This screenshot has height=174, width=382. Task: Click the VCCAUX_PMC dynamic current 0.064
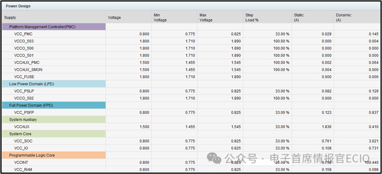(x=373, y=63)
